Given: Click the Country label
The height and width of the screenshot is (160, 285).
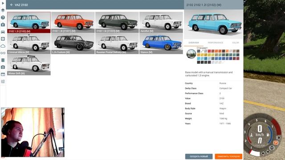Looking at the screenshot, I should [189, 83].
